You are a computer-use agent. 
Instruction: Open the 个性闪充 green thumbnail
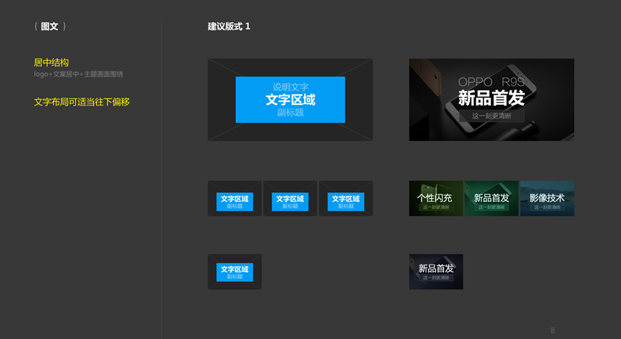[436, 198]
